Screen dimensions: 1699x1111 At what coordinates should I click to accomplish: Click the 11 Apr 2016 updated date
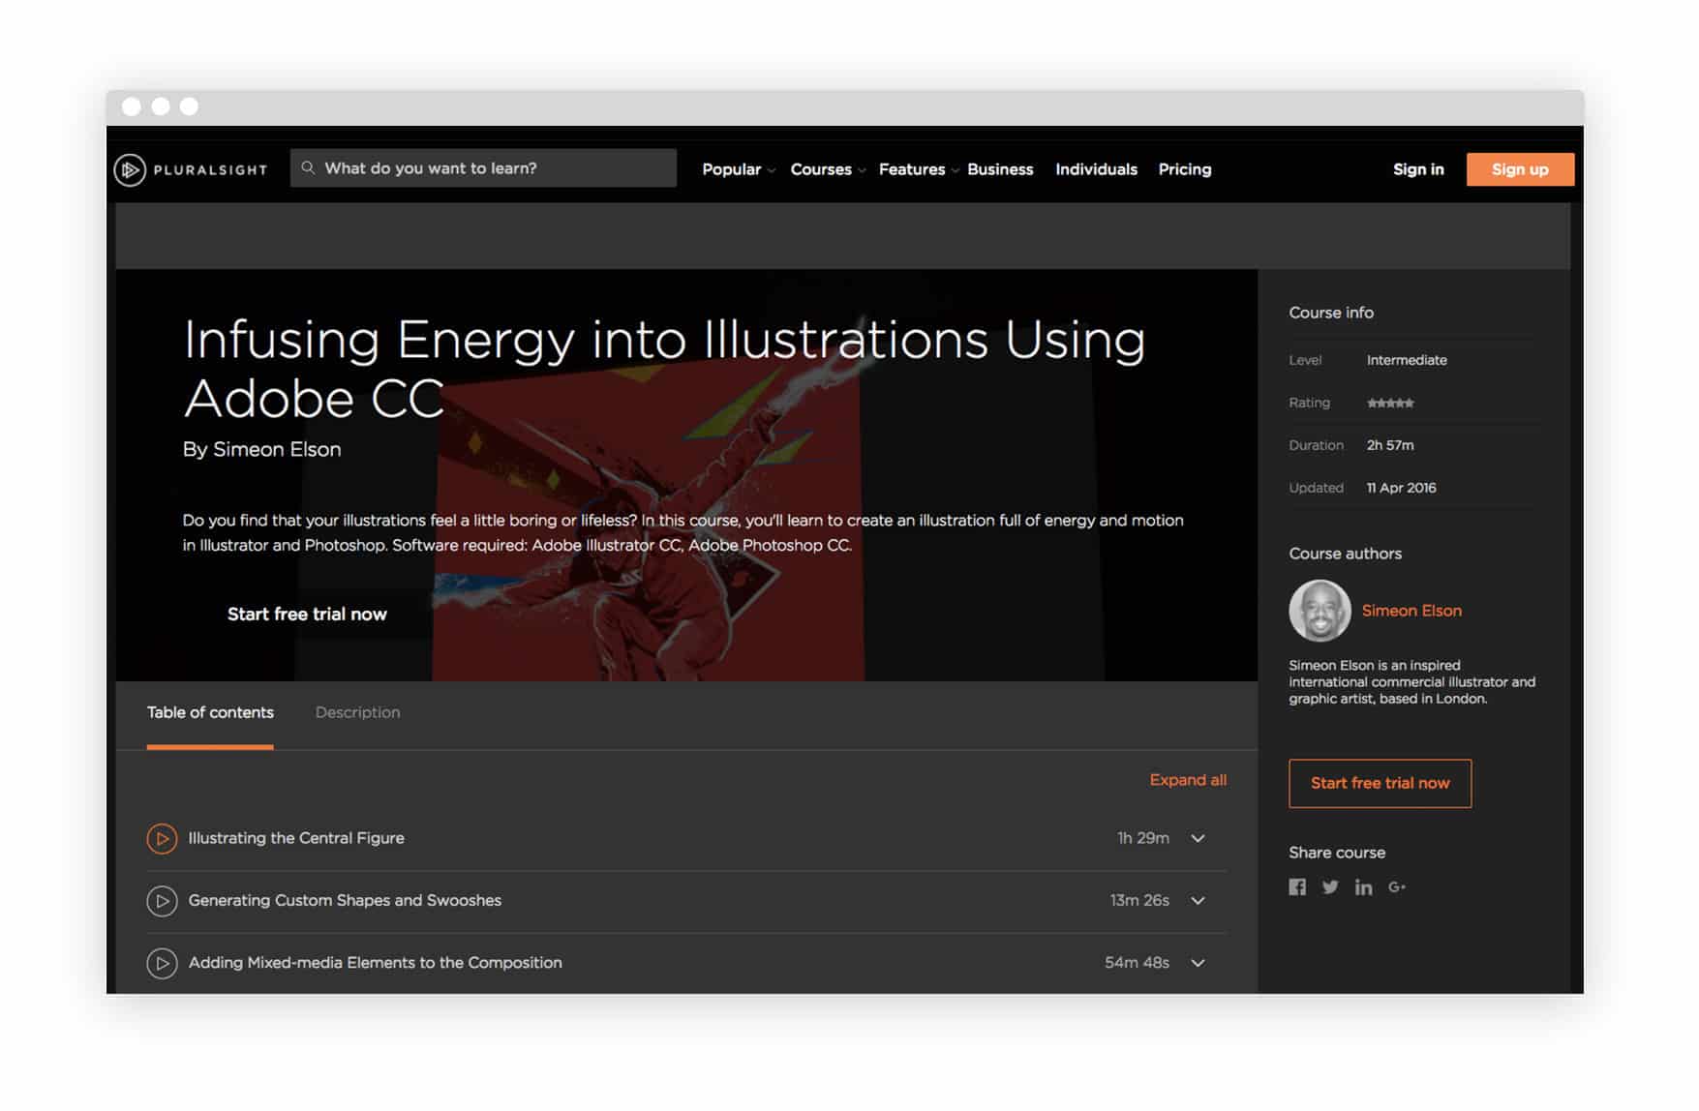click(1401, 488)
